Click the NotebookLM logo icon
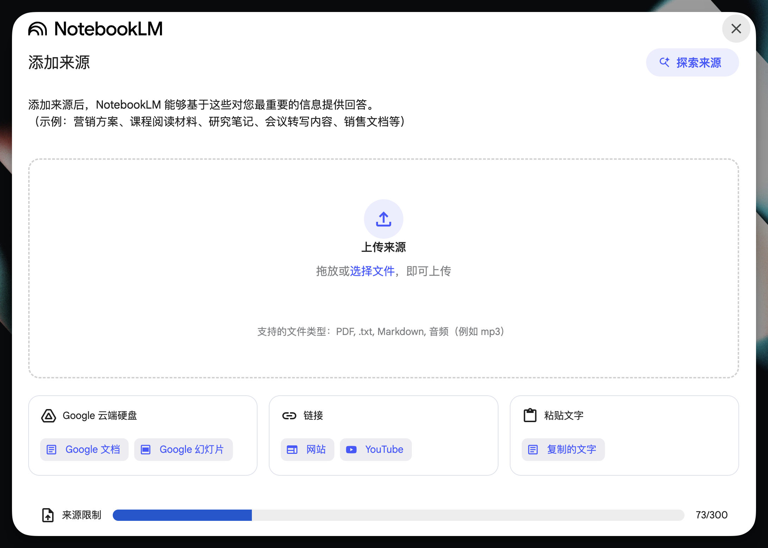The height and width of the screenshot is (548, 768). tap(38, 29)
